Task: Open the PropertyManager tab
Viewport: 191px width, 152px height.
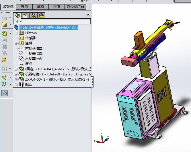Action: click(25, 15)
